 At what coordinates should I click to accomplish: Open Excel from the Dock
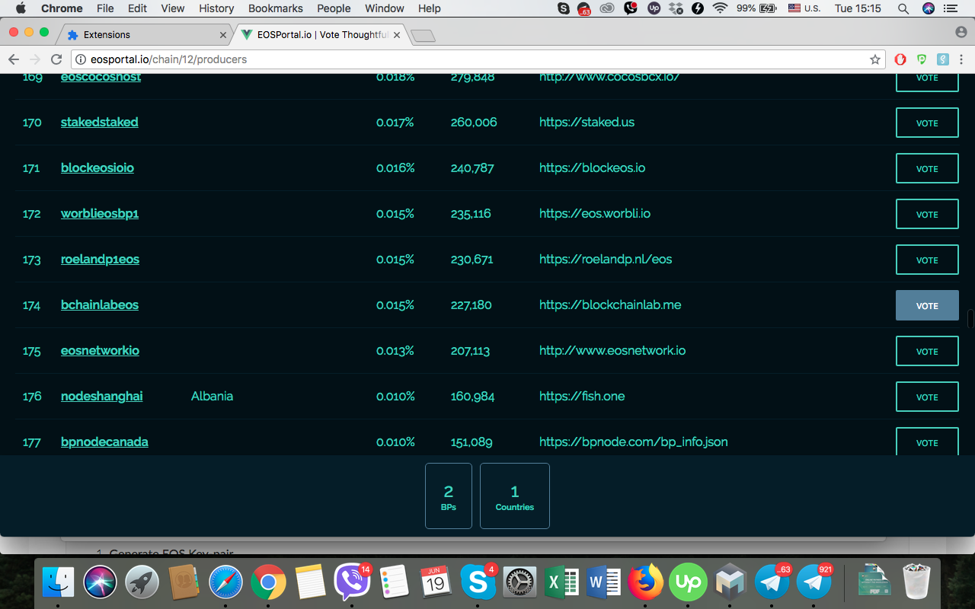coord(561,583)
